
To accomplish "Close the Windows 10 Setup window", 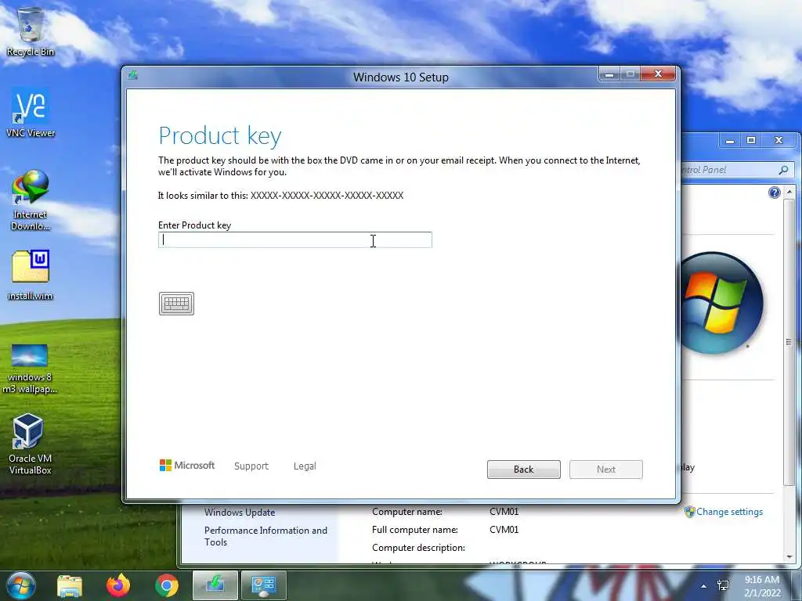I will [x=658, y=74].
